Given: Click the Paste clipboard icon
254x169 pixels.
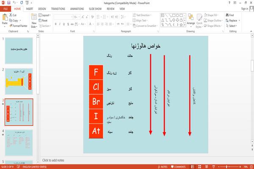Looking at the screenshot, I should point(5,17).
